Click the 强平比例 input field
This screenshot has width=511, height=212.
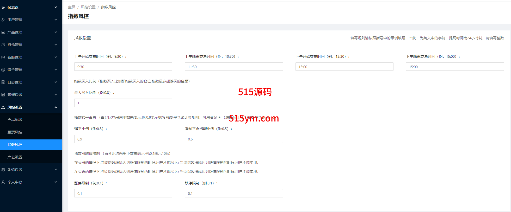tap(123, 139)
